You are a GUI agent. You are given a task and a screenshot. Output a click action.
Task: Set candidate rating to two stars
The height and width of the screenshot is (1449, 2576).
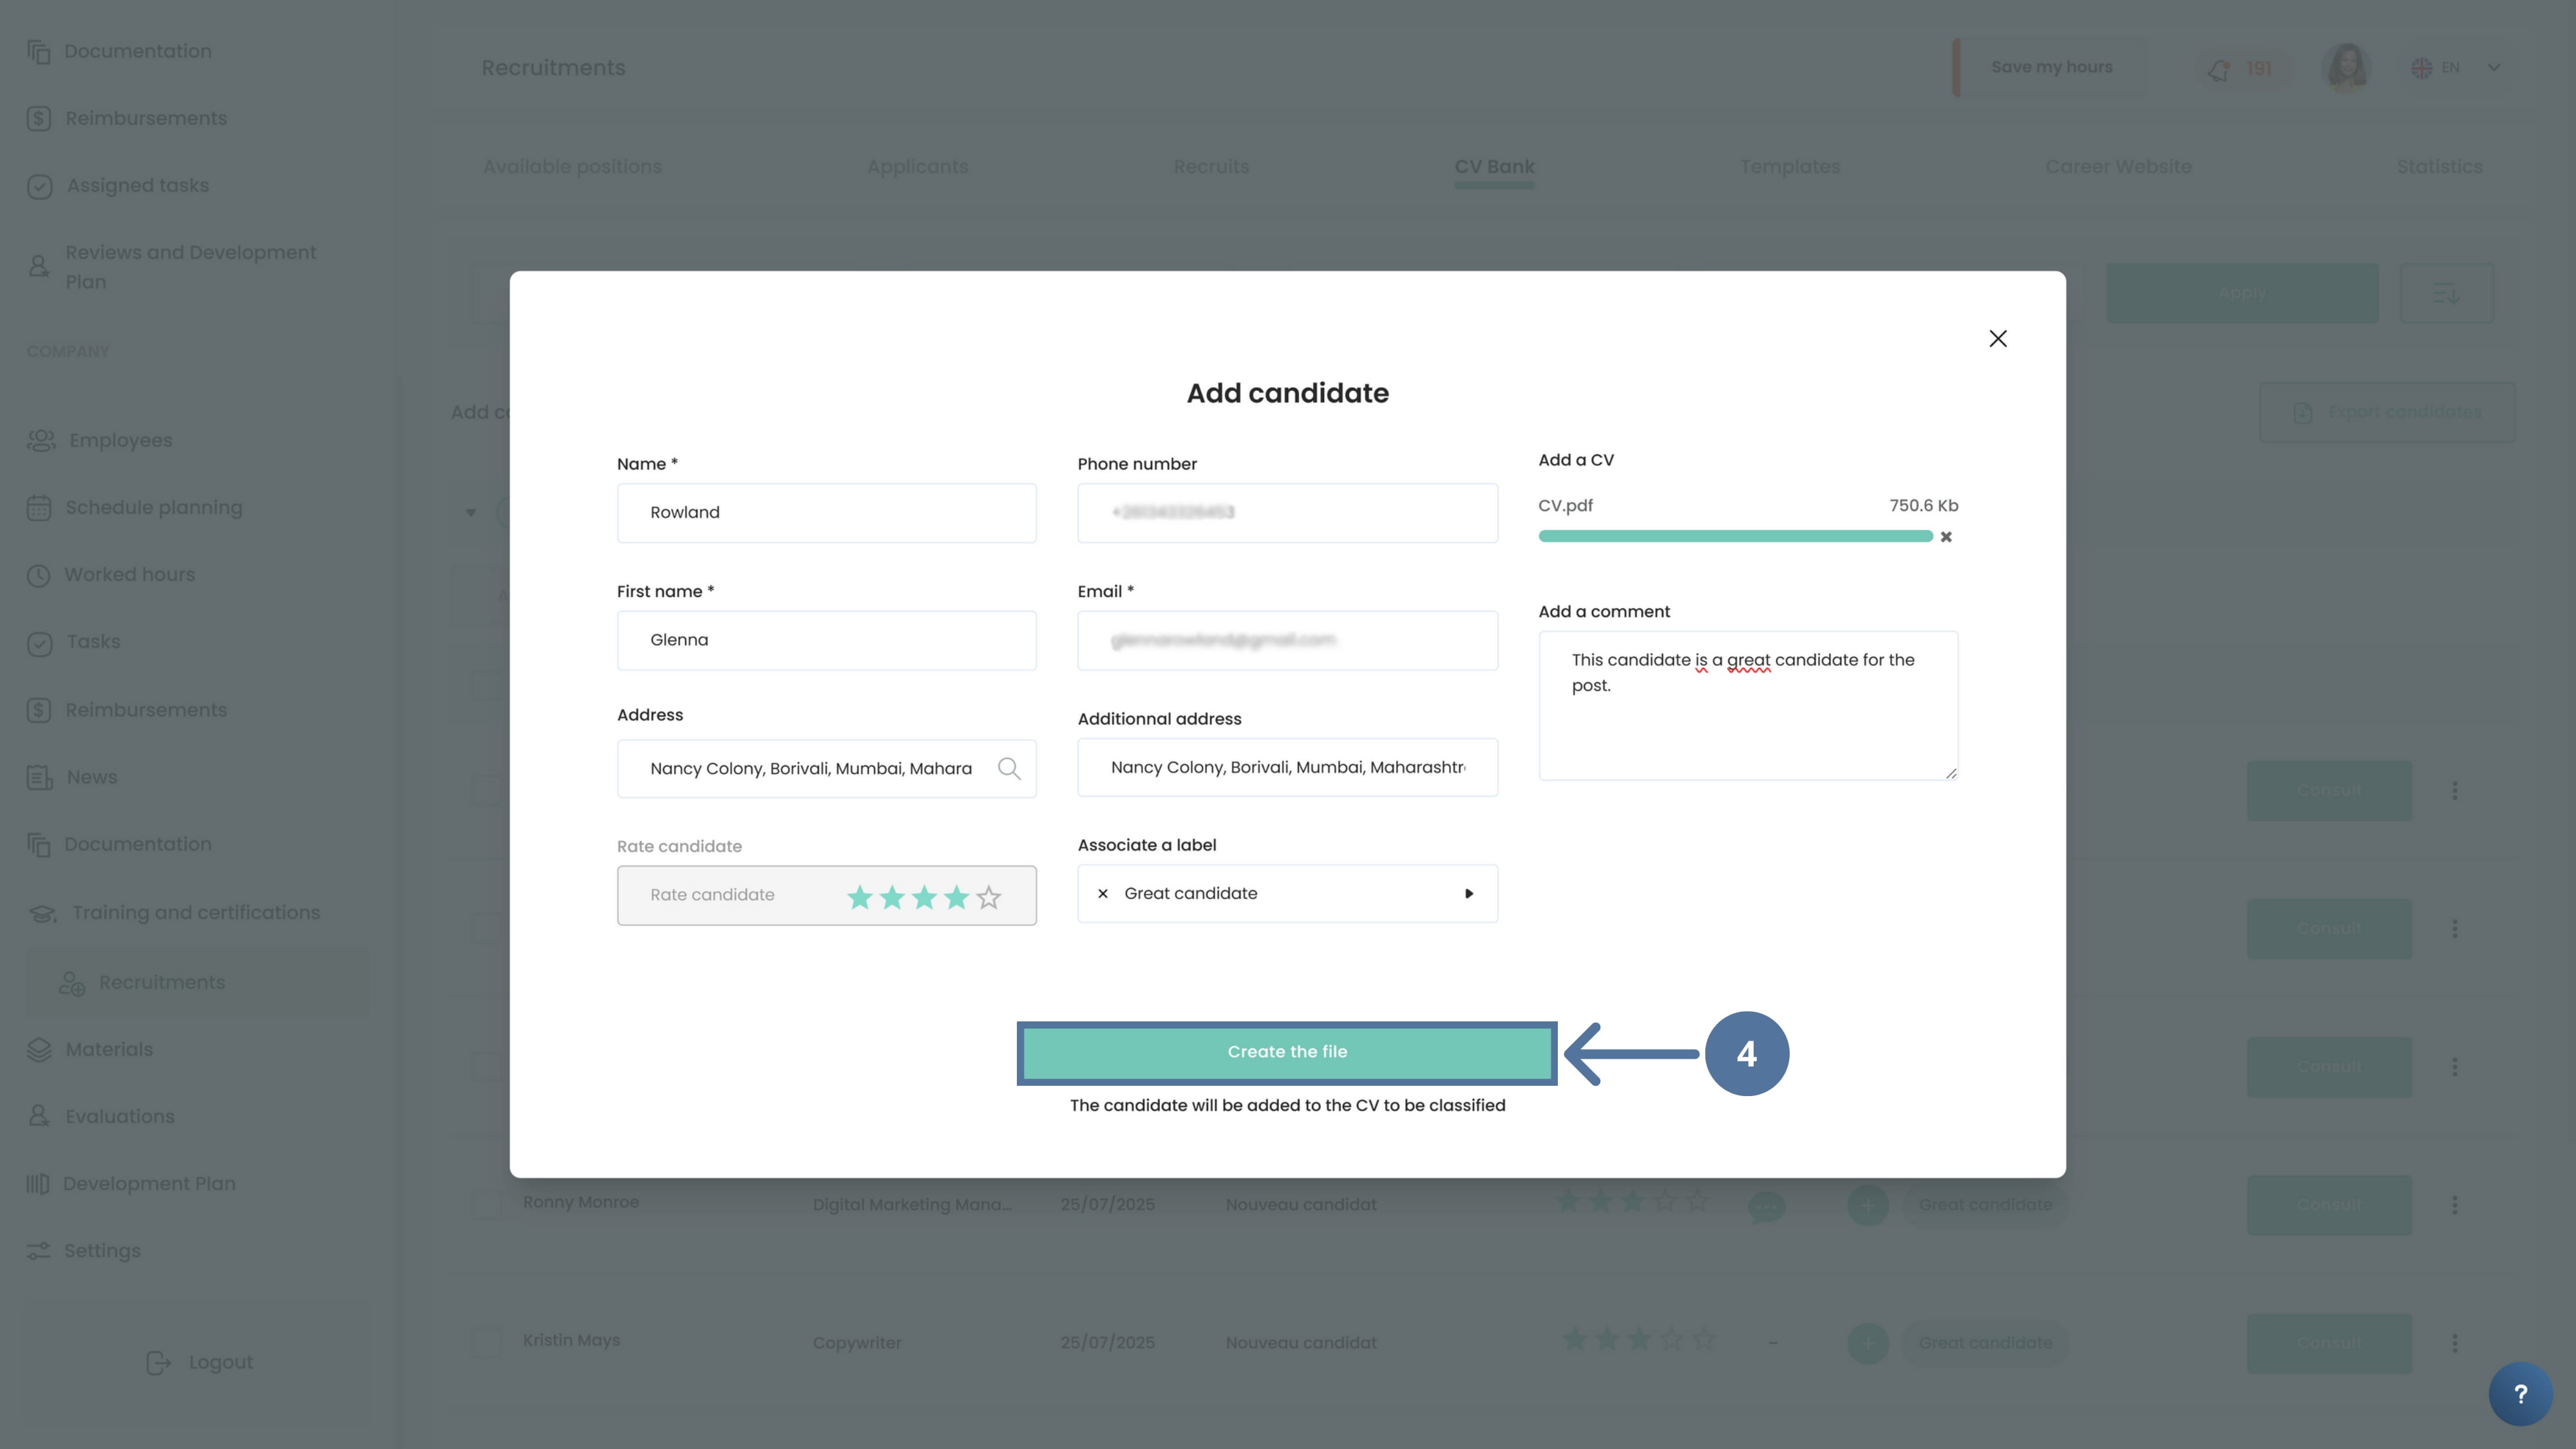(x=892, y=897)
